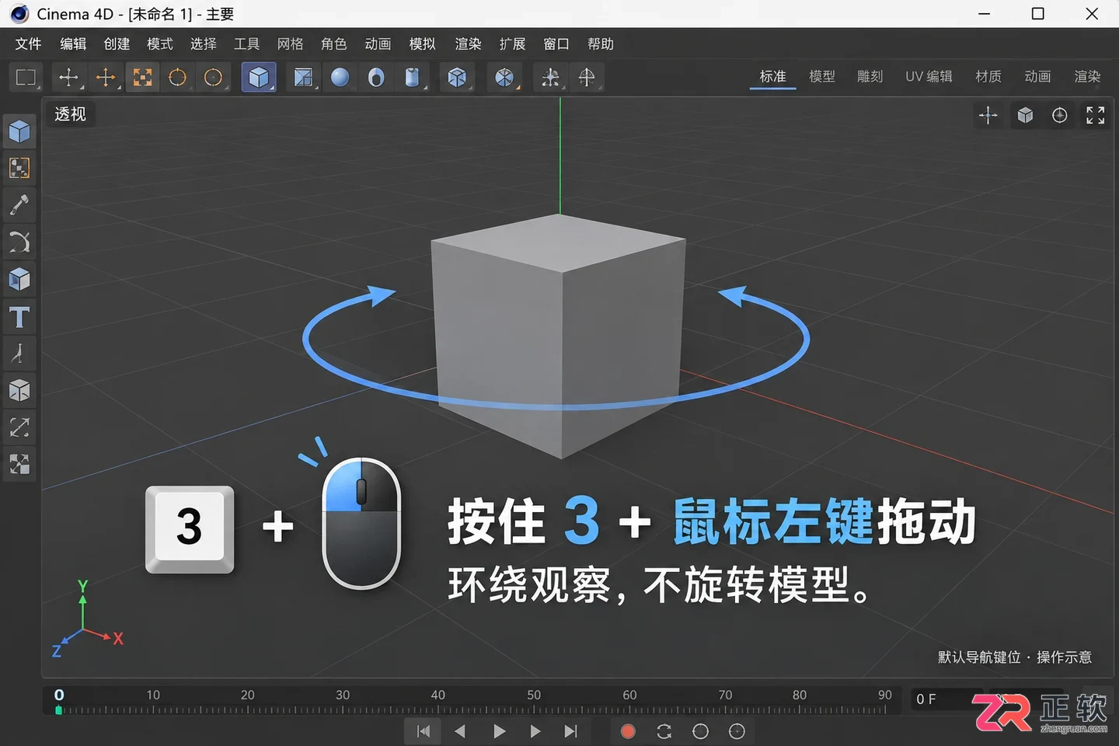The height and width of the screenshot is (746, 1119).
Task: Open the 文件 menu
Action: pyautogui.click(x=28, y=44)
